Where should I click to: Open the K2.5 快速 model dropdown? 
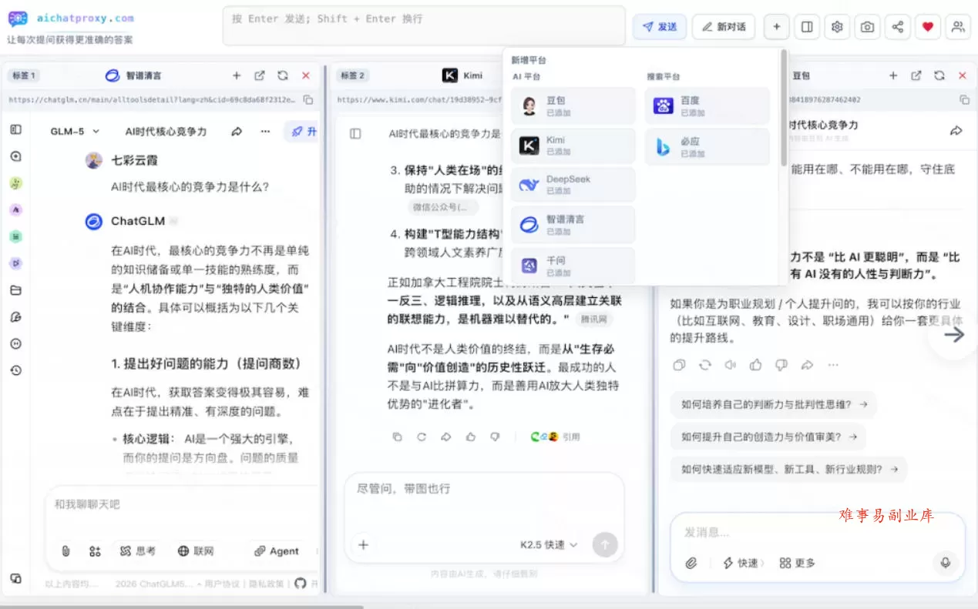pos(549,544)
